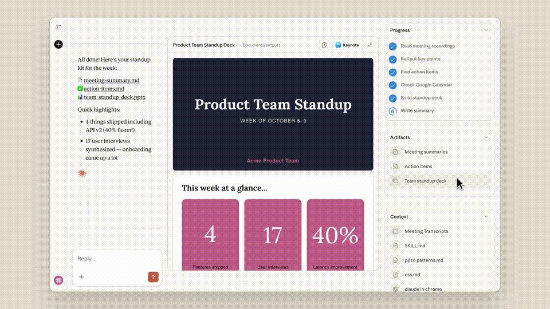The image size is (550, 309).
Task: Open the user avatar at bottom left
Action: 58,280
